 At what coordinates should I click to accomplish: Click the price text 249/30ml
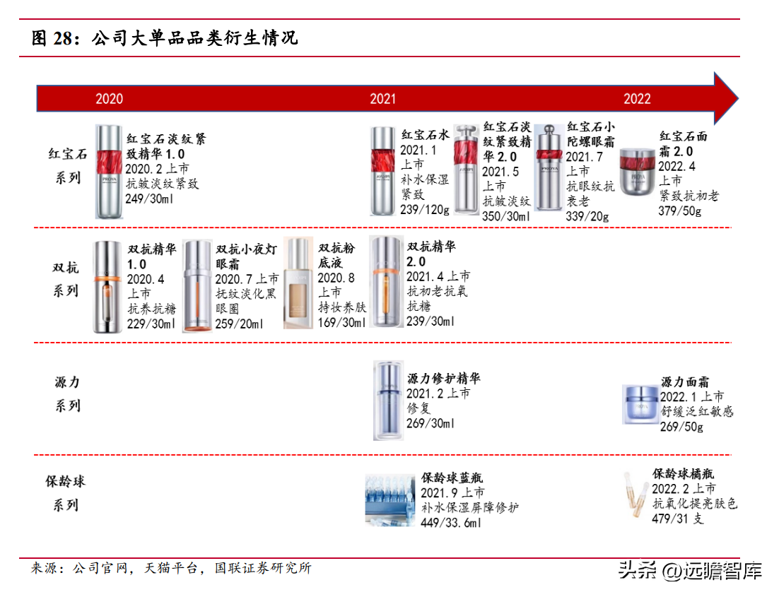click(x=149, y=199)
